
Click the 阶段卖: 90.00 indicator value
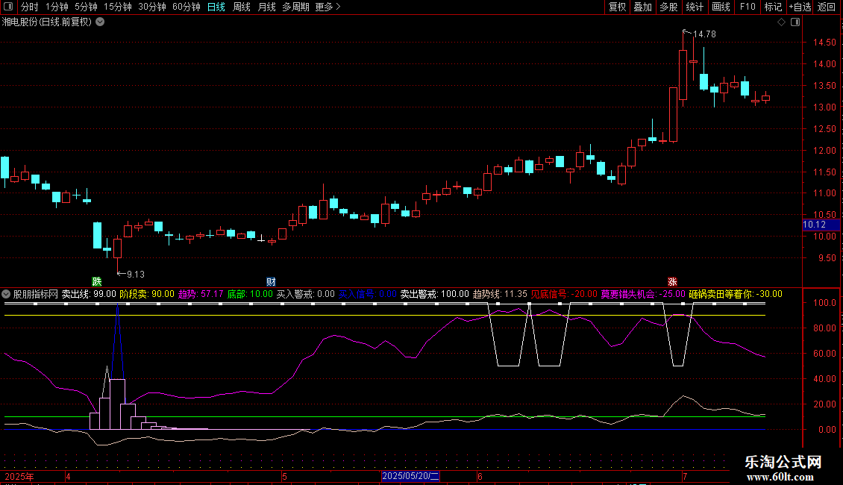147,294
